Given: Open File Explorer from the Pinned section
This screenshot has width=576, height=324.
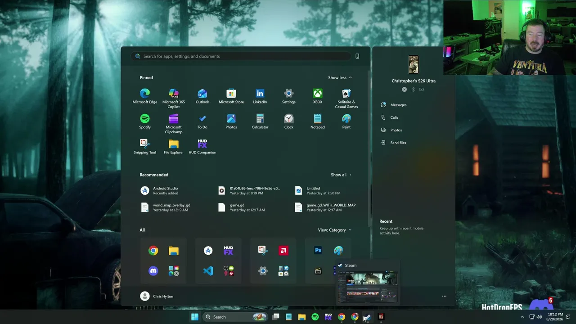Looking at the screenshot, I should (x=174, y=147).
